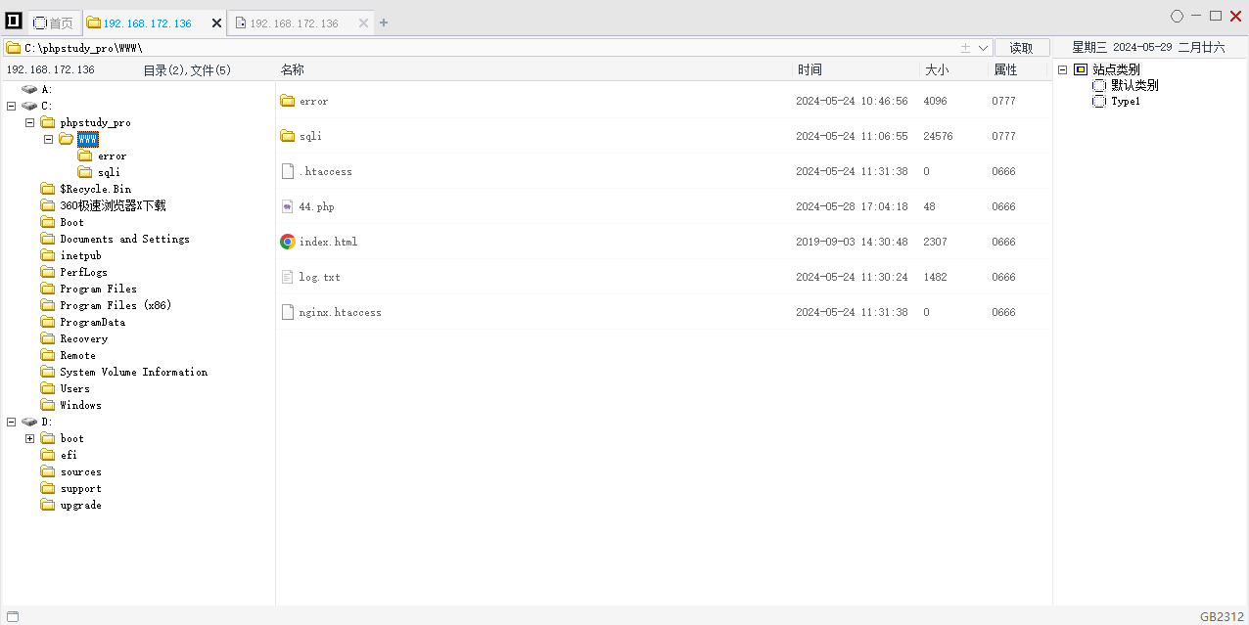Click the circle icon near window controls
Screen dimensions: 1249x625
point(1177,17)
